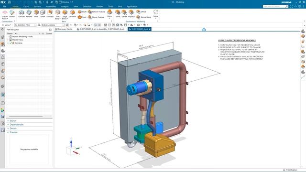306x172 pixels.
Task: Open the More synchronous modeling dropdown
Action: pyautogui.click(x=155, y=14)
